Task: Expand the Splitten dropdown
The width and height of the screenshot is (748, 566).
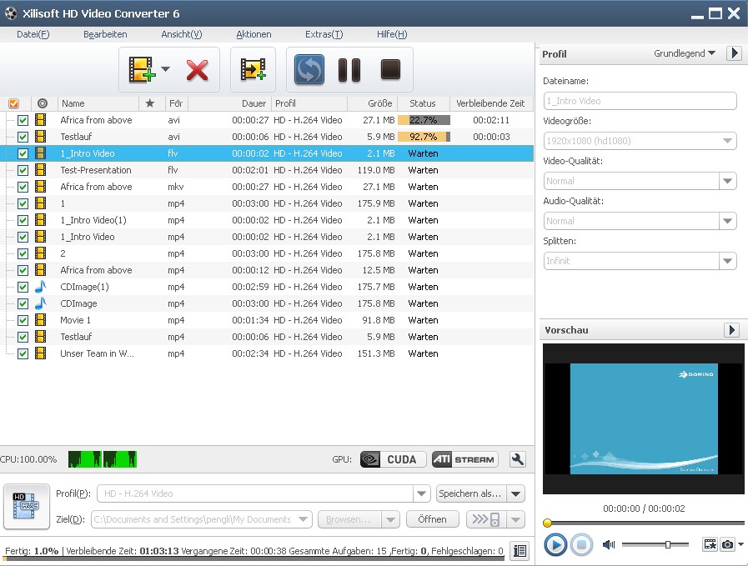Action: pyautogui.click(x=727, y=261)
